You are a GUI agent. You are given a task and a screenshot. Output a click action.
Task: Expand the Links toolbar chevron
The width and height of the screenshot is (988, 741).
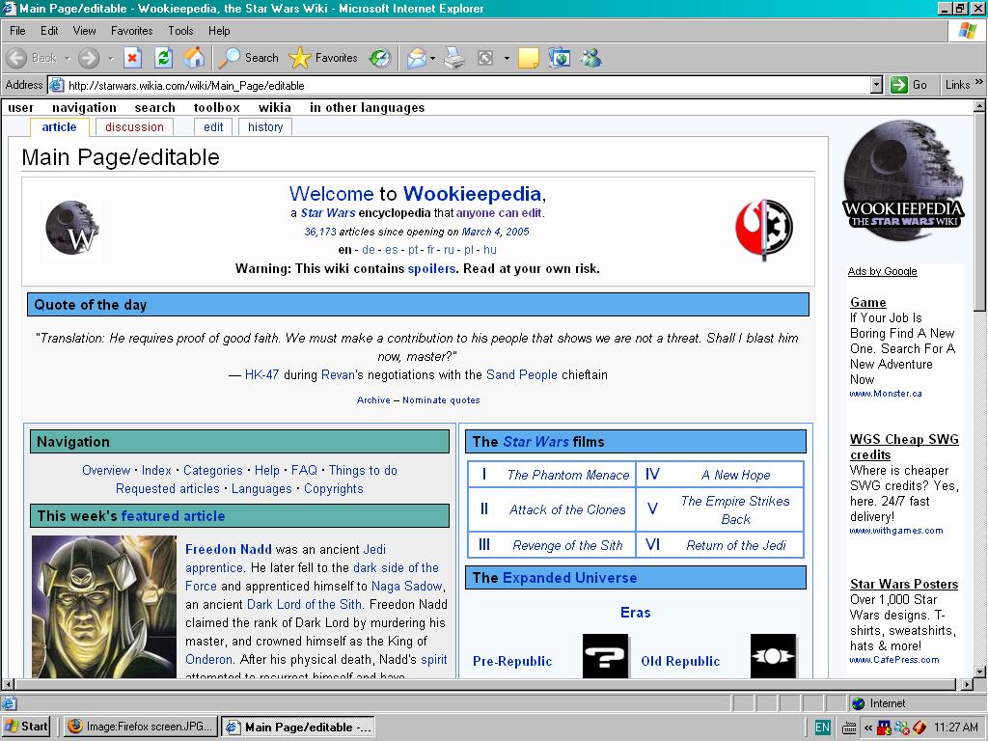tap(978, 83)
